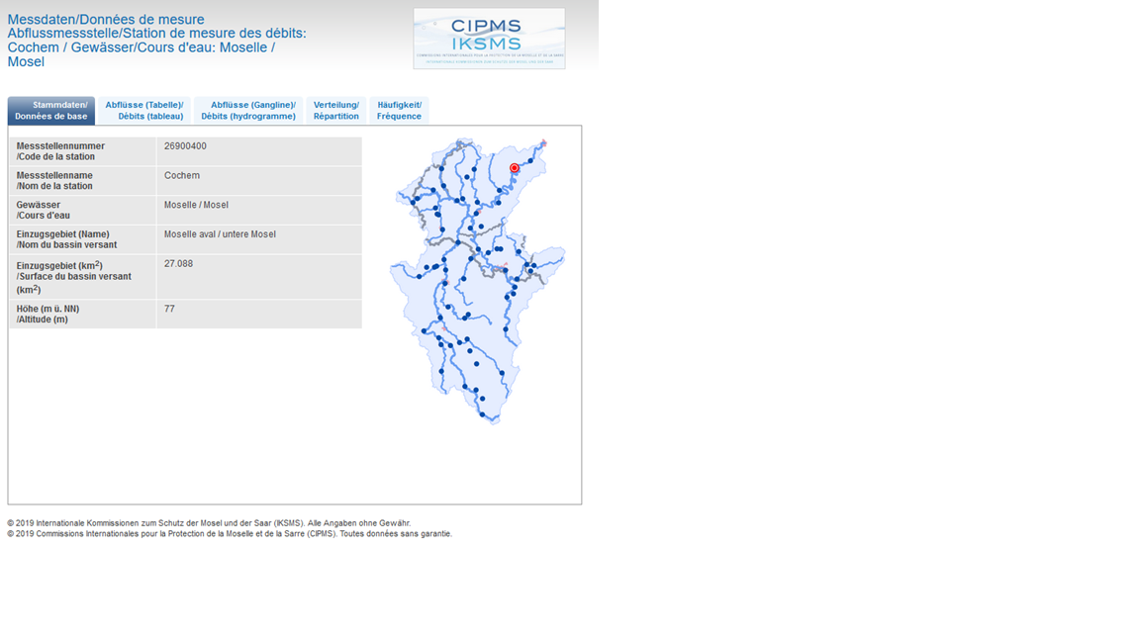Open the Stammdaten / Données de base tab
This screenshot has height=641, width=1140.
click(x=51, y=111)
